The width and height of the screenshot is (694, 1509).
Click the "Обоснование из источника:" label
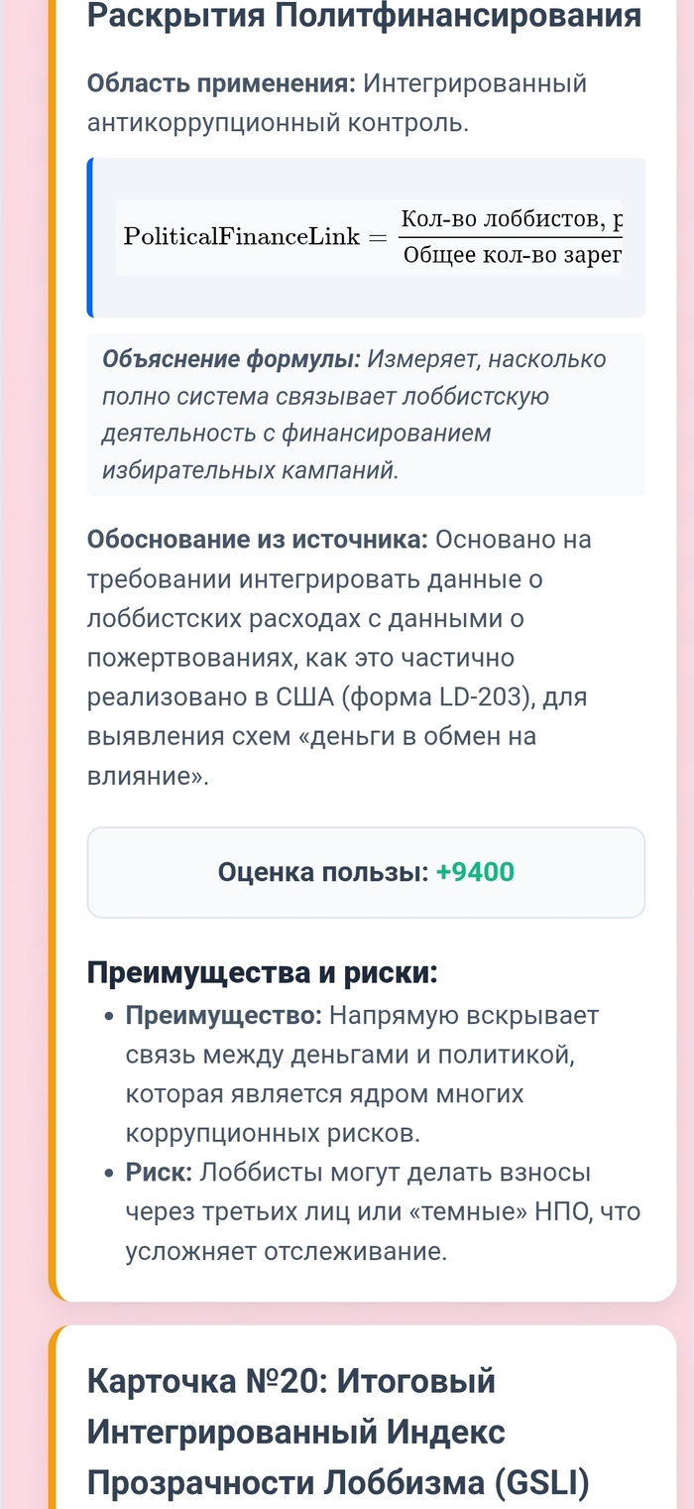coord(258,540)
